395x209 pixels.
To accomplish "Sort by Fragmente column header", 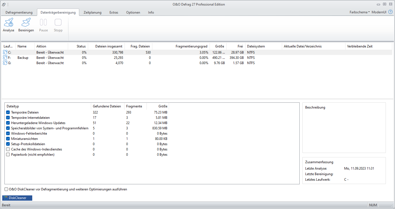I will coord(135,106).
